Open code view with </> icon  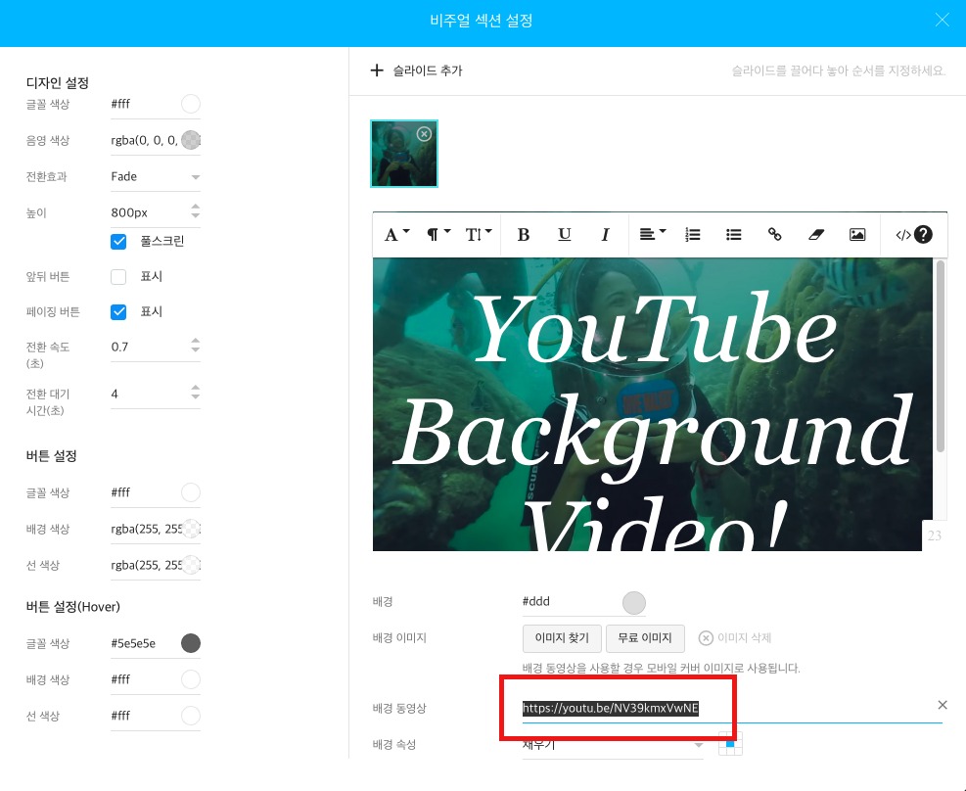902,235
